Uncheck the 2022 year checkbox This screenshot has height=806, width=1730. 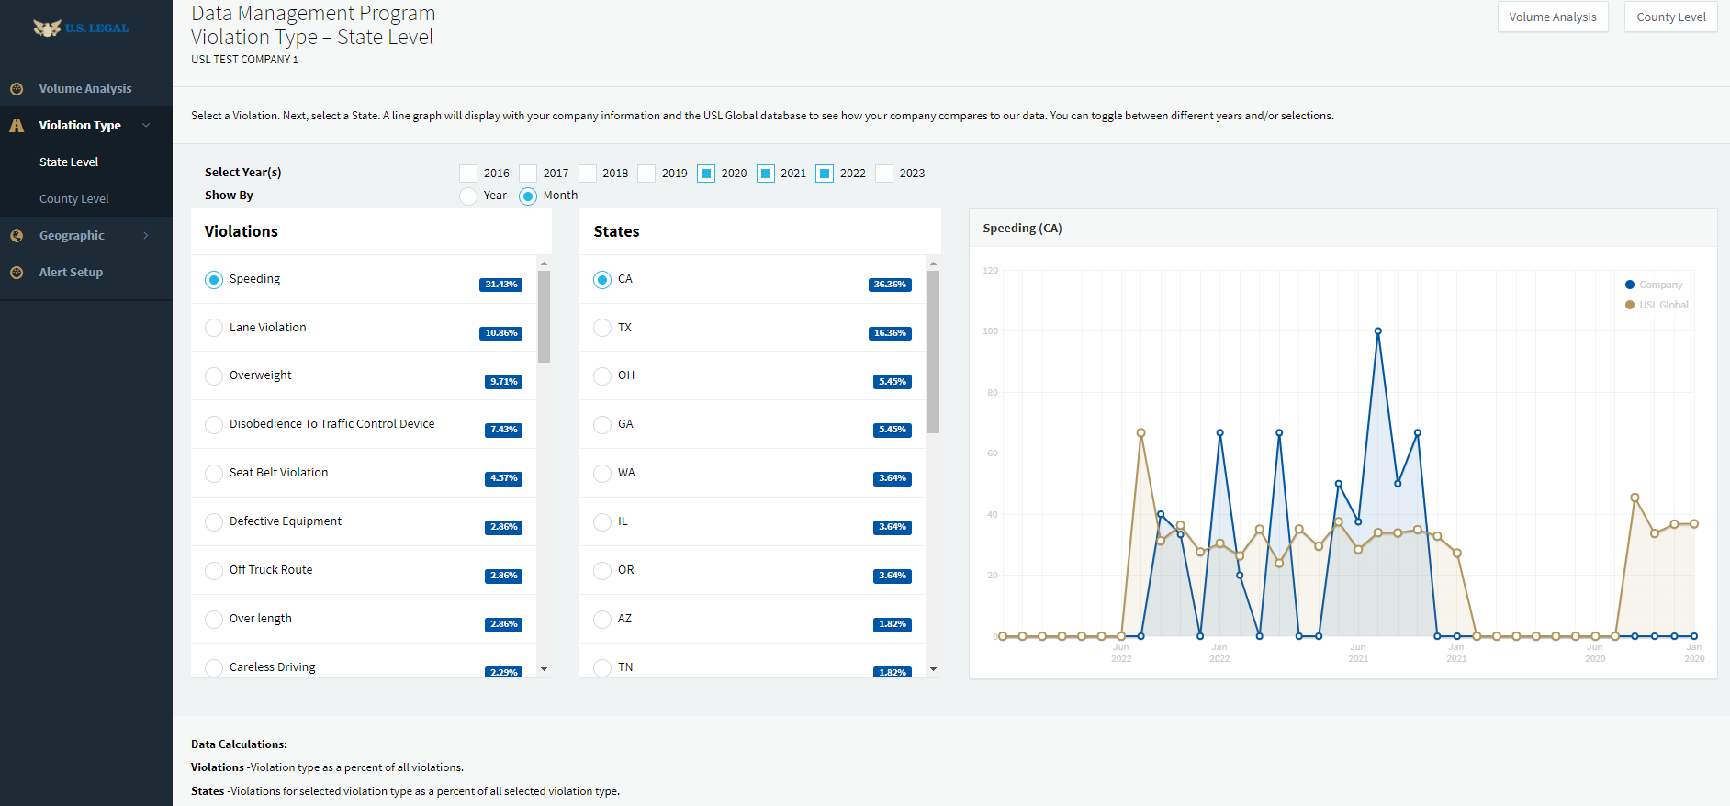pos(825,174)
